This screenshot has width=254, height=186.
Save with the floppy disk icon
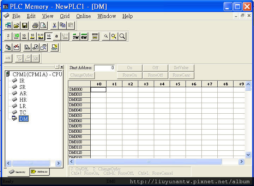pos(25,26)
